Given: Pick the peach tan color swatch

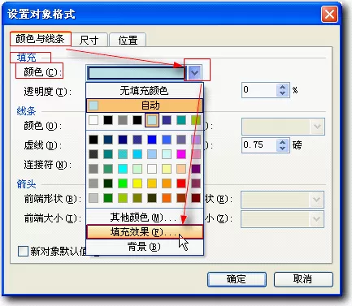Looking at the screenshot, I should coord(181,169).
